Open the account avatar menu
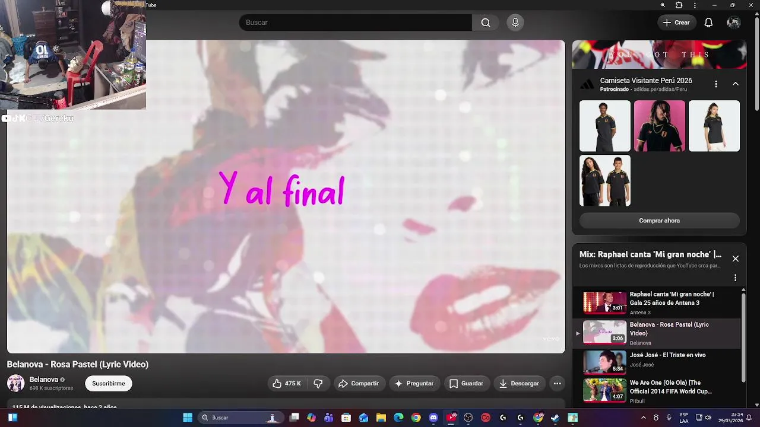The image size is (760, 427). click(x=733, y=23)
